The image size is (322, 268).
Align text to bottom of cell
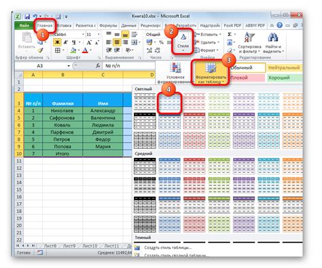125,35
